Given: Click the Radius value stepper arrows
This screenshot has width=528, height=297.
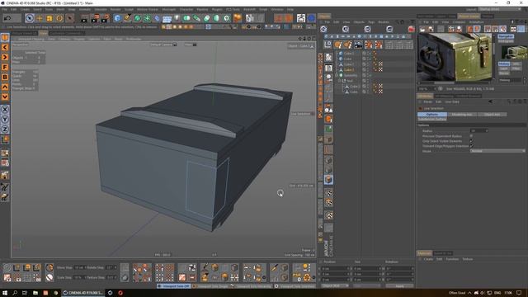Looking at the screenshot, I should tap(487, 130).
